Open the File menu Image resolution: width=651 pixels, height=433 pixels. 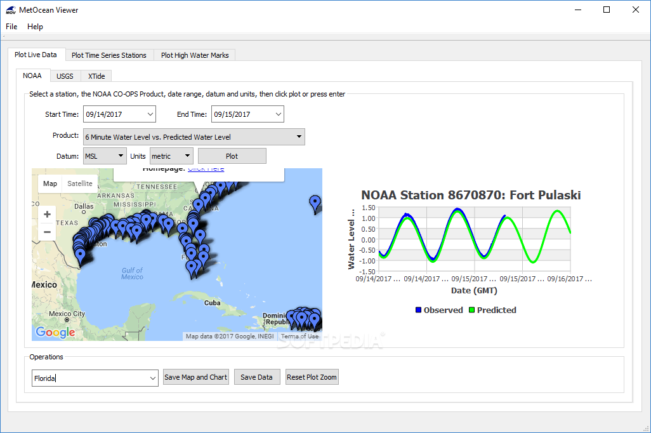pos(11,27)
